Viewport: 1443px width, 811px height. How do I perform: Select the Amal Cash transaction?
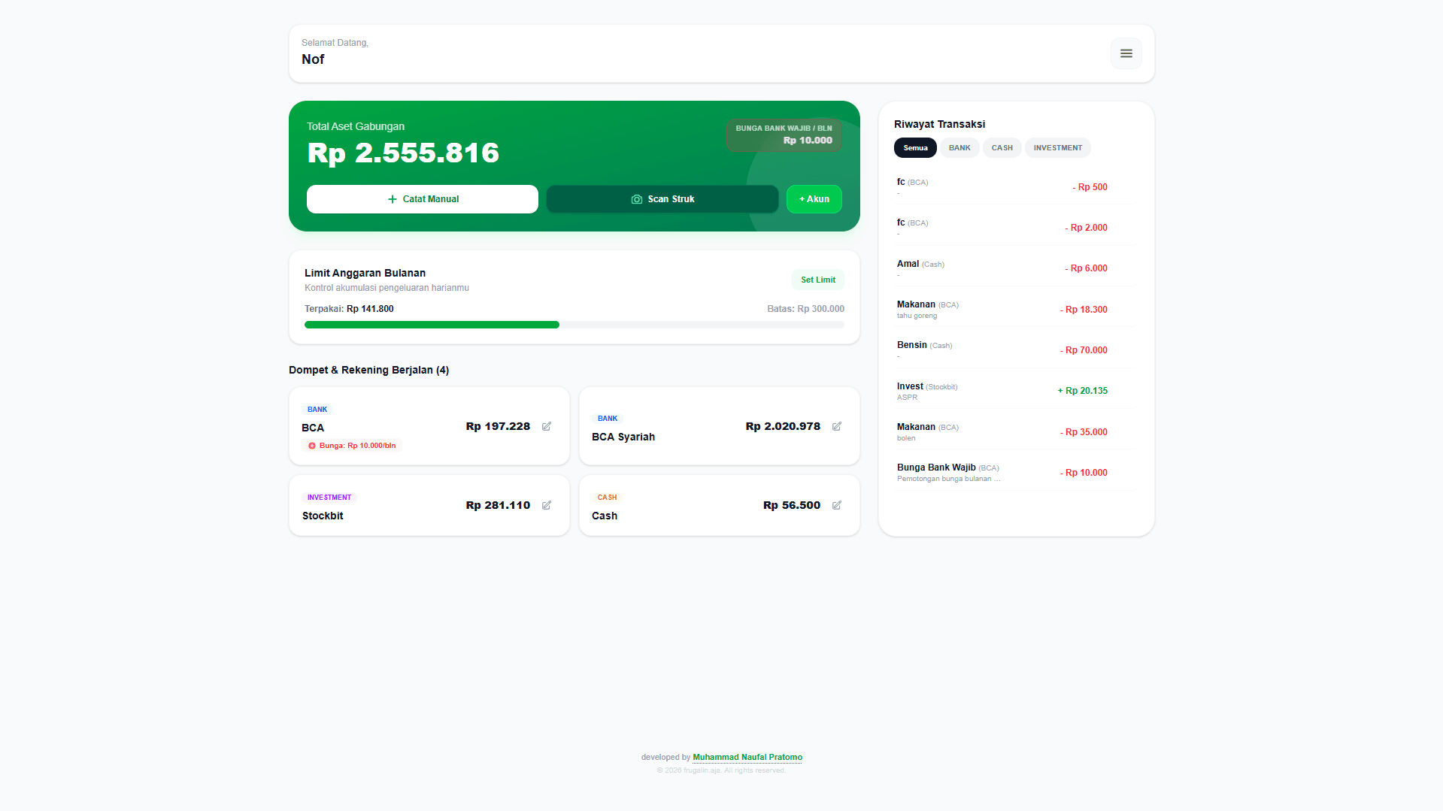coord(1016,268)
